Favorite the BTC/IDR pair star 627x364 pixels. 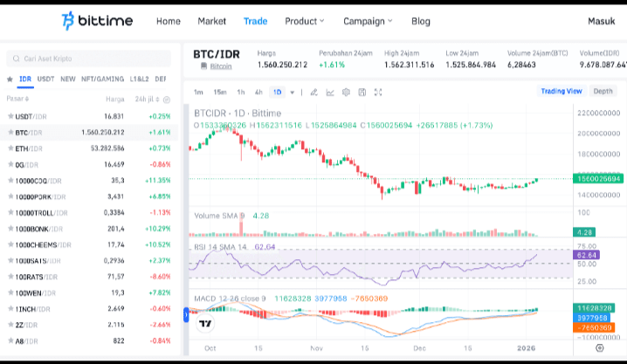pyautogui.click(x=10, y=133)
